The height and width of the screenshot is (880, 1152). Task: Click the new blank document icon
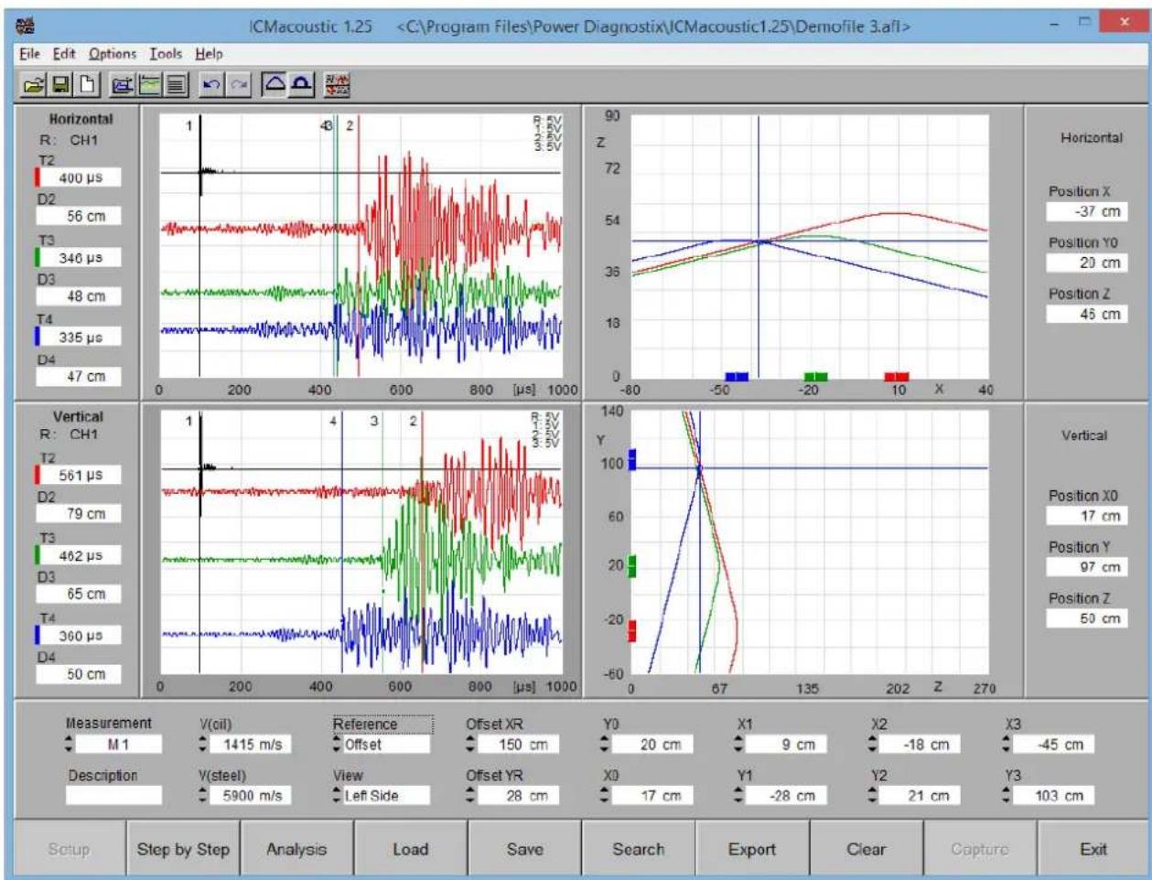pyautogui.click(x=87, y=85)
